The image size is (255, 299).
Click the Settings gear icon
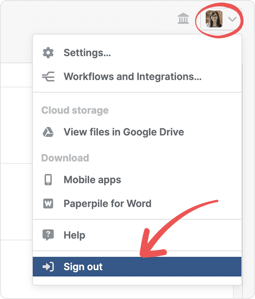point(48,53)
